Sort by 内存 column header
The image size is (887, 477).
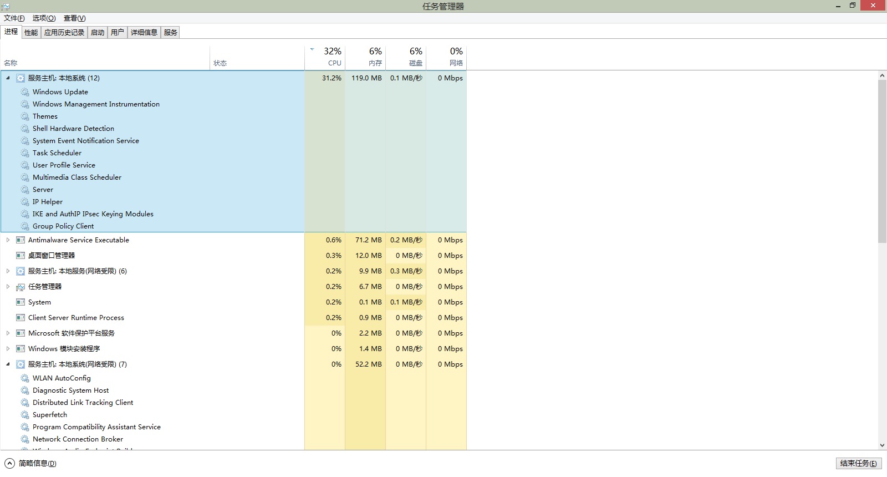(x=365, y=57)
